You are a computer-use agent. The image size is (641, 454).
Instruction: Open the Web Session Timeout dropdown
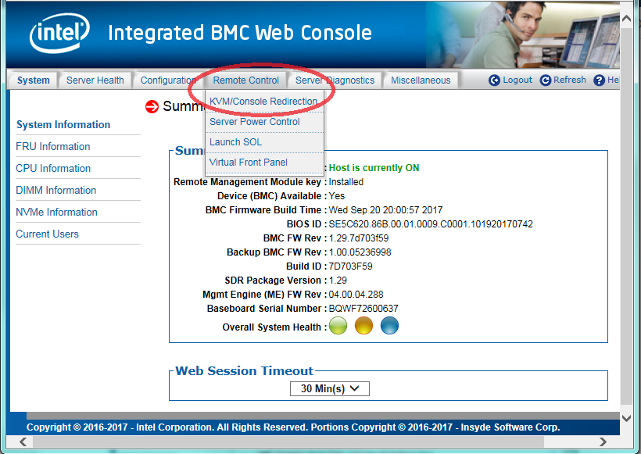coord(329,388)
